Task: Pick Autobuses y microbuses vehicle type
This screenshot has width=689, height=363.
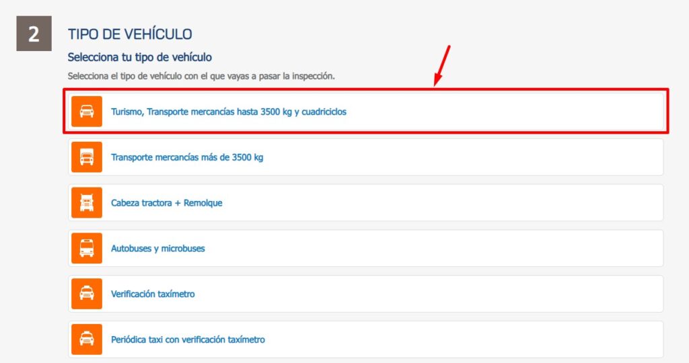Action: [x=365, y=249]
